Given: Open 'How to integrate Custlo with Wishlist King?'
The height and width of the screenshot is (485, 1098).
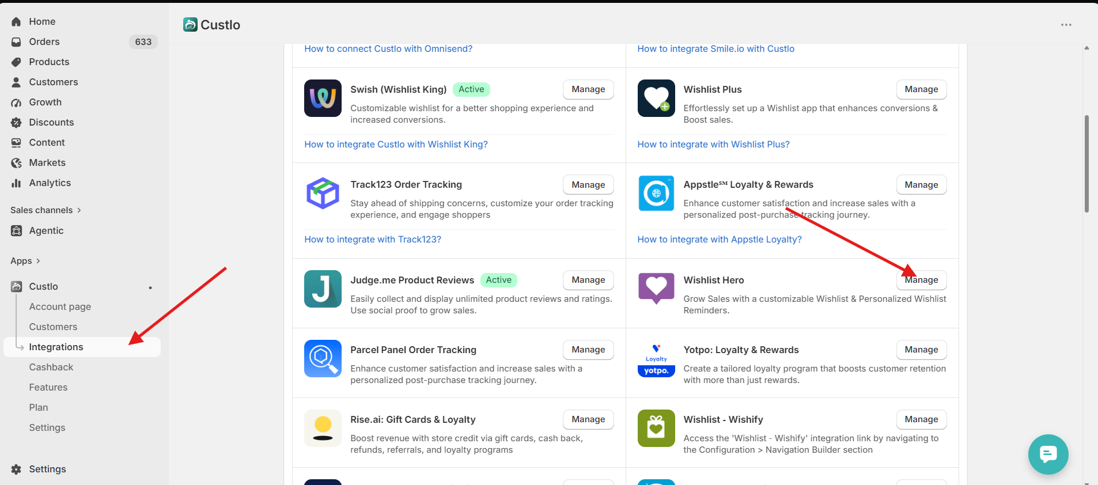Looking at the screenshot, I should point(396,145).
